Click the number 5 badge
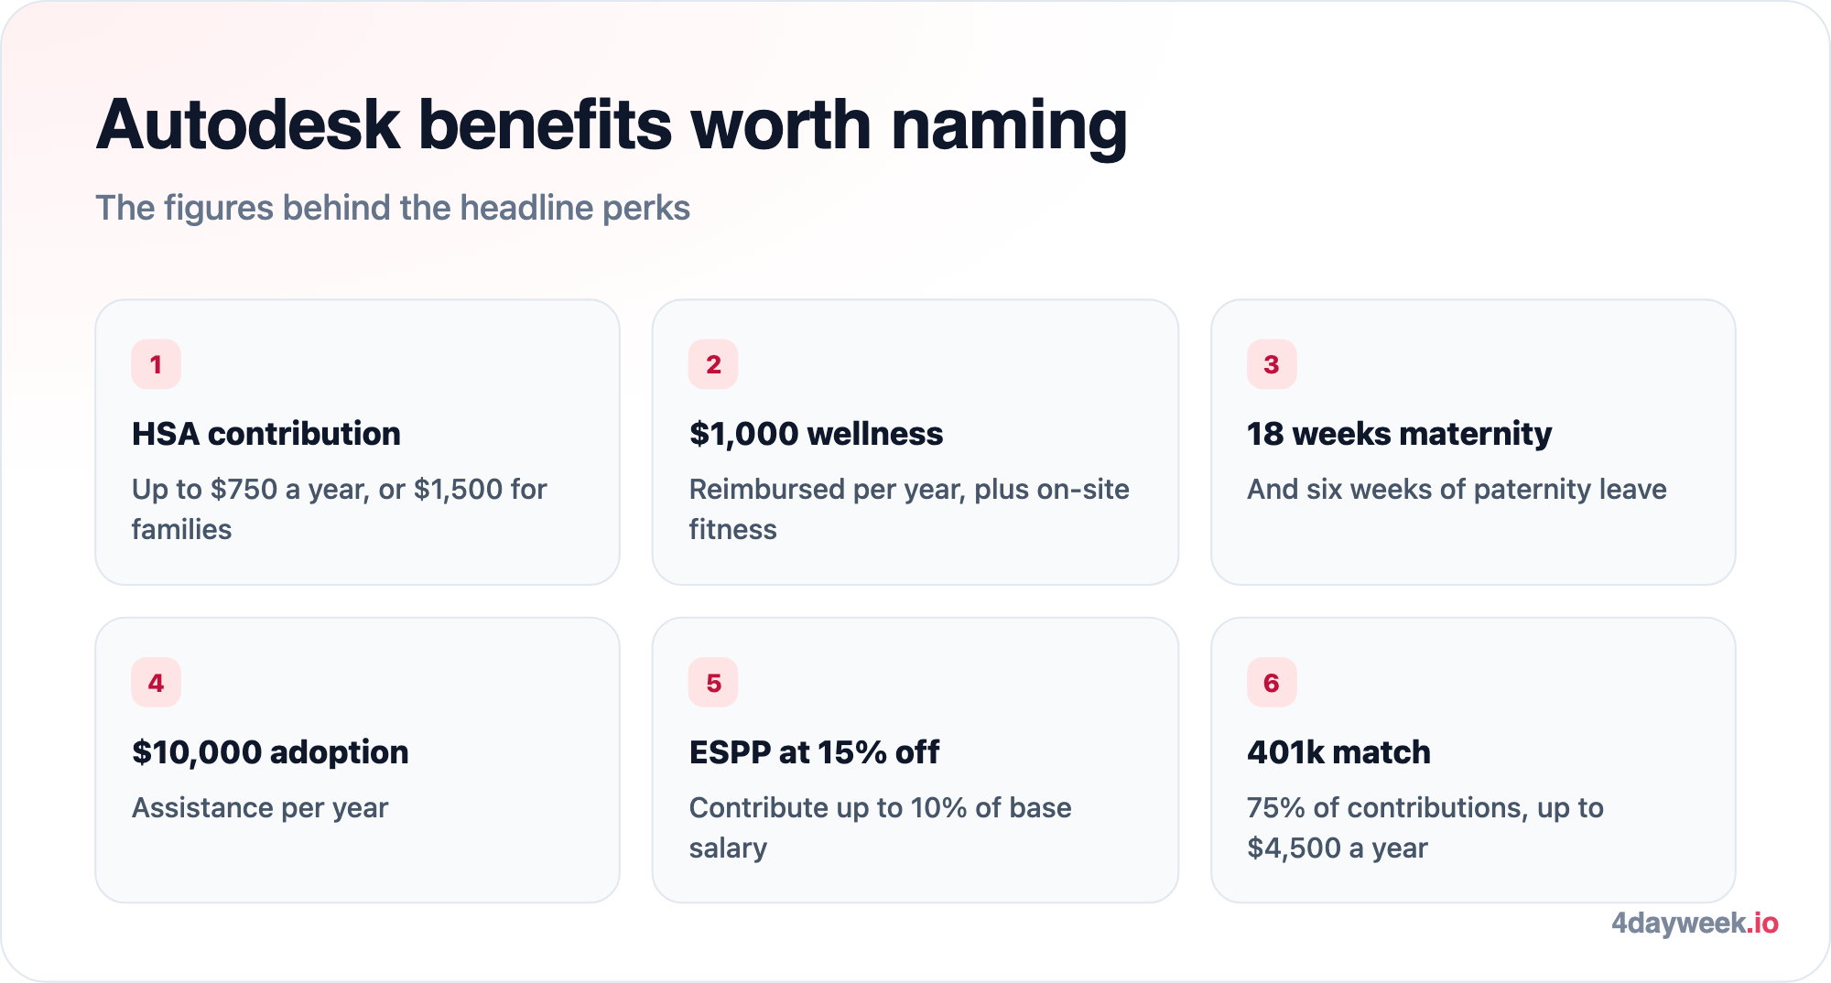This screenshot has width=1831, height=983. tap(713, 683)
